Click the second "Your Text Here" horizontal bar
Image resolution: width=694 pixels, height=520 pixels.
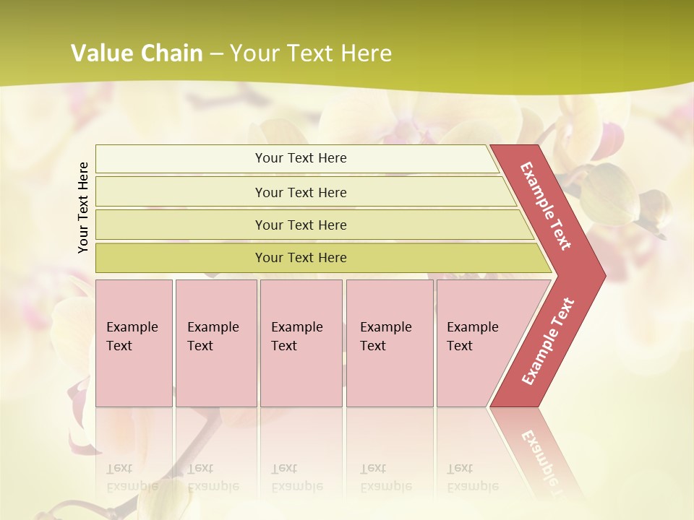point(301,192)
